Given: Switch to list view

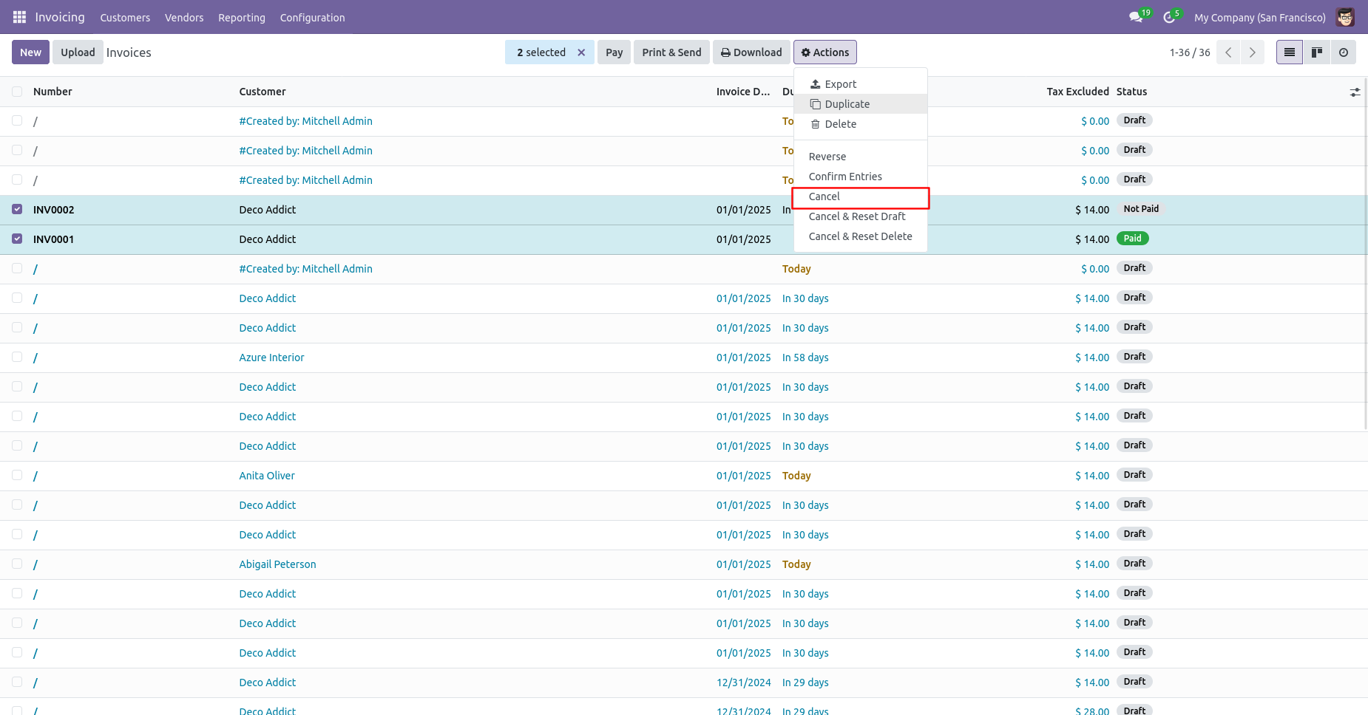Looking at the screenshot, I should pos(1290,52).
